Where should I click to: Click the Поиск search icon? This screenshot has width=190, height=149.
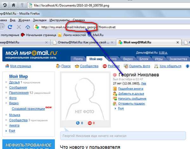(x=58, y=66)
